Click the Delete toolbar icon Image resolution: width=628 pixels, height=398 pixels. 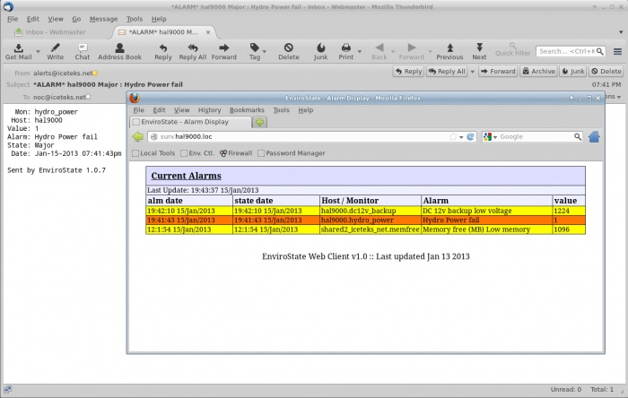(x=289, y=52)
